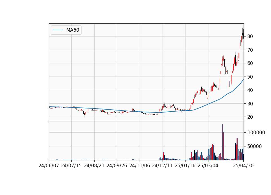Click the volume axis value 50000

[x=255, y=146]
